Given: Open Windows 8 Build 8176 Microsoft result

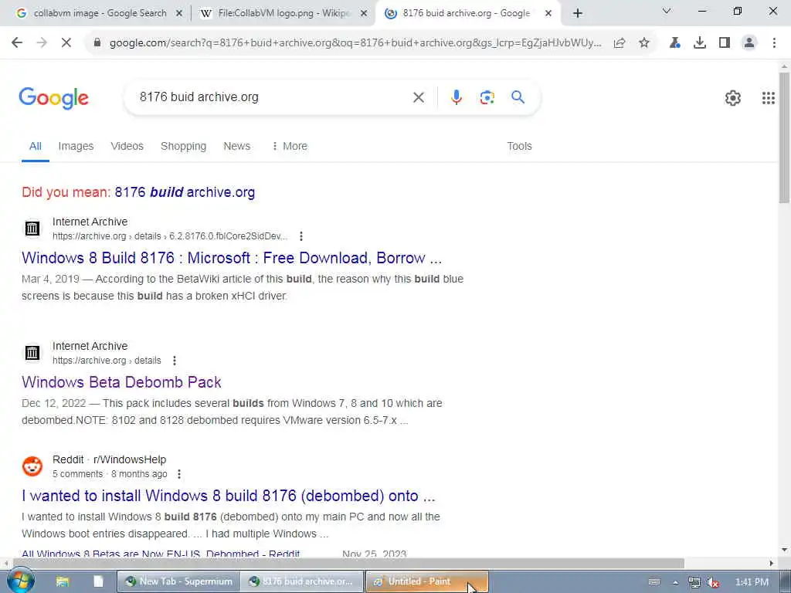Looking at the screenshot, I should coord(232,258).
